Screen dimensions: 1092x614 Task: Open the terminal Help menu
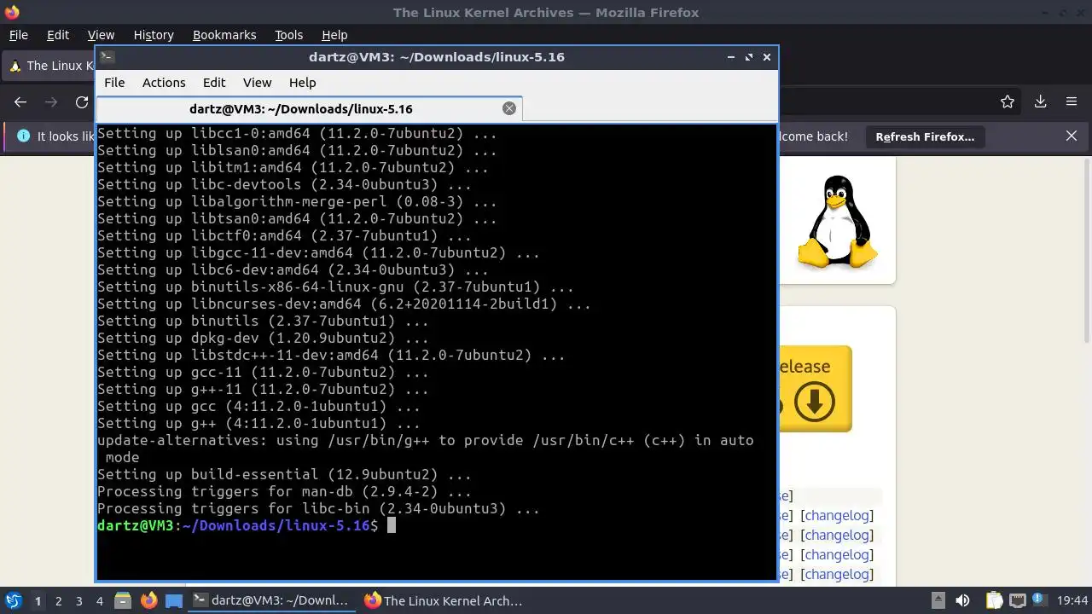click(x=302, y=83)
